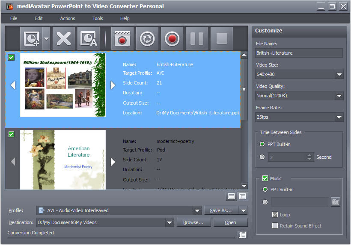Image resolution: width=351 pixels, height=245 pixels.
Task: Click the file list scroll down arrow
Action: 244,186
